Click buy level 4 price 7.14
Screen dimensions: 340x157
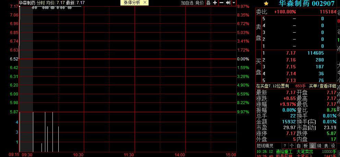click(291, 74)
